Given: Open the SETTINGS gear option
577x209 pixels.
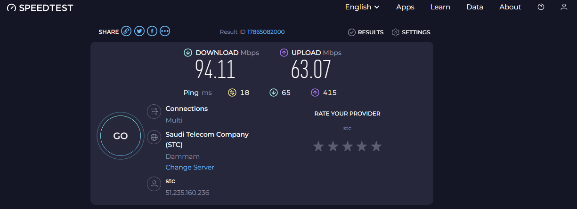Looking at the screenshot, I should pos(411,32).
